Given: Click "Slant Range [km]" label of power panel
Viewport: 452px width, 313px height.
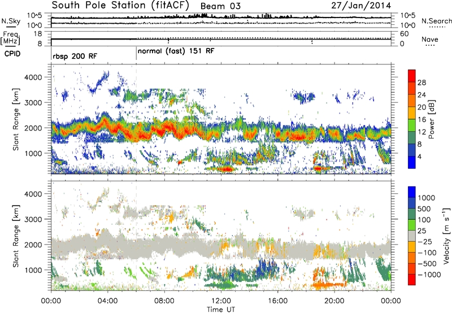Looking at the screenshot, I should (16, 119).
